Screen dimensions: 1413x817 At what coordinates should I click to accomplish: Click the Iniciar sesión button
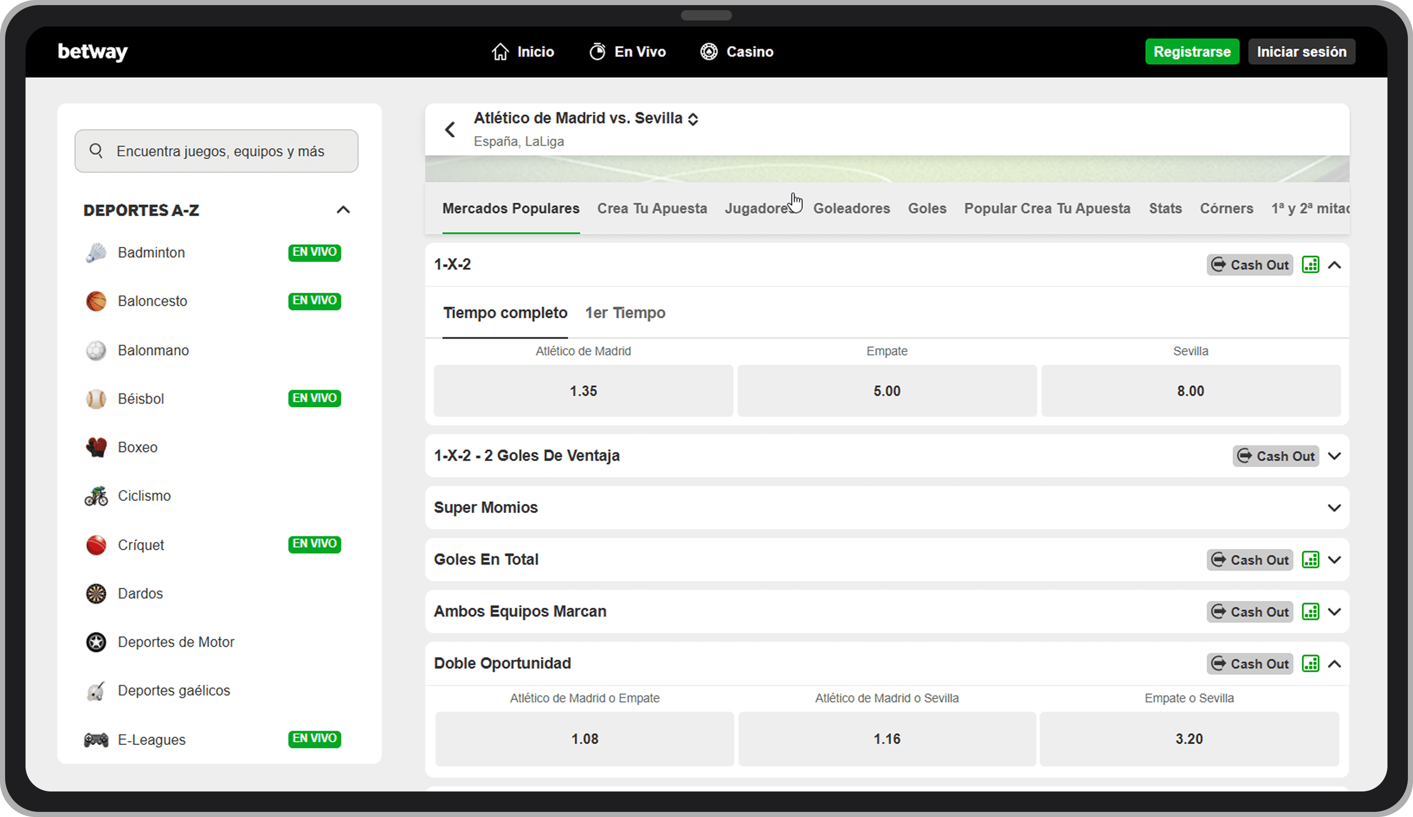1301,51
